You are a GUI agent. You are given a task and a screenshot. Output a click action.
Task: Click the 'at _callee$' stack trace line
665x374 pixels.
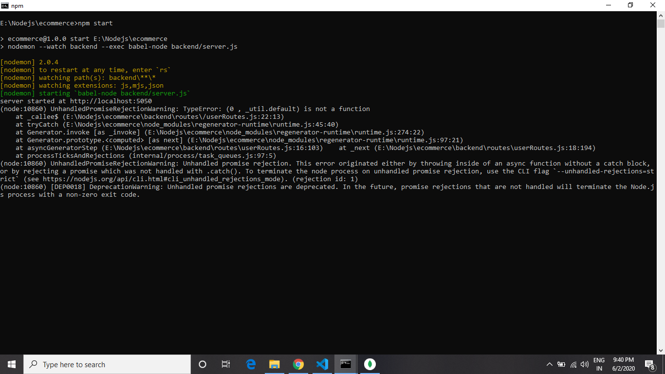[x=150, y=116]
